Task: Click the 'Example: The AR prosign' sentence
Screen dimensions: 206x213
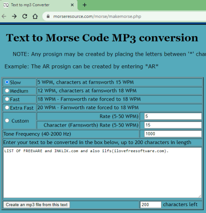Action: coord(81,66)
